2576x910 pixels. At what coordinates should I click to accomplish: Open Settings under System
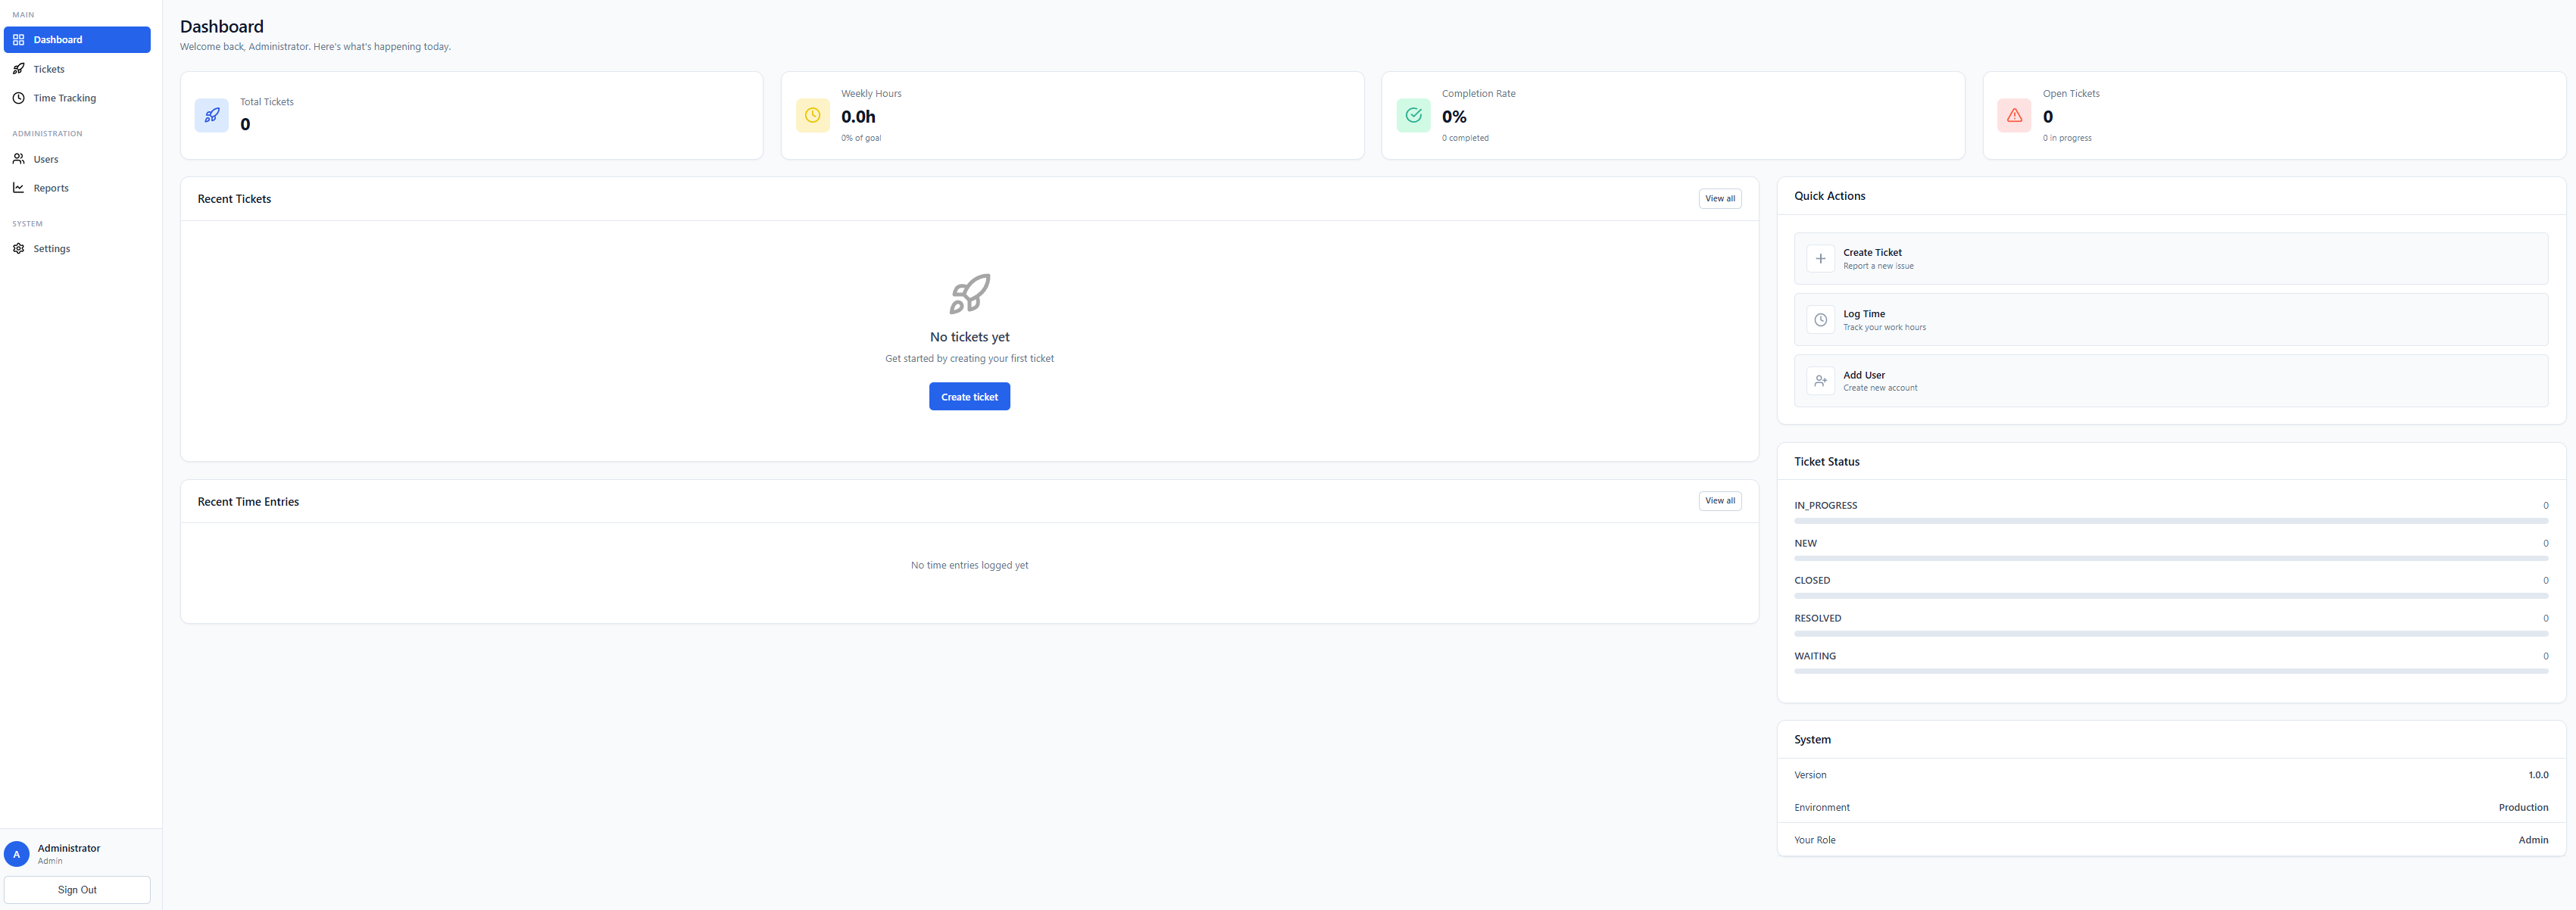(51, 249)
